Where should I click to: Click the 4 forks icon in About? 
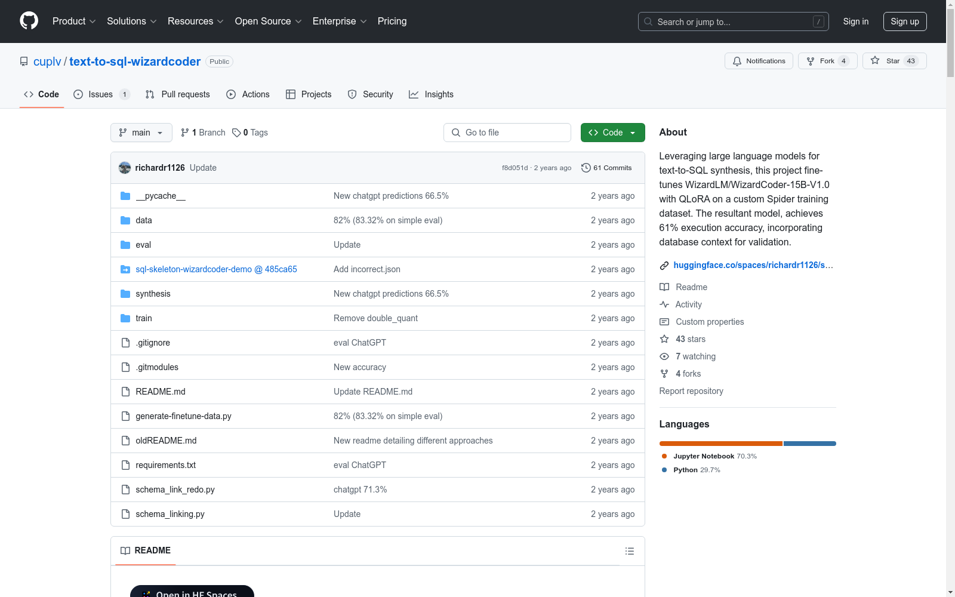664,374
